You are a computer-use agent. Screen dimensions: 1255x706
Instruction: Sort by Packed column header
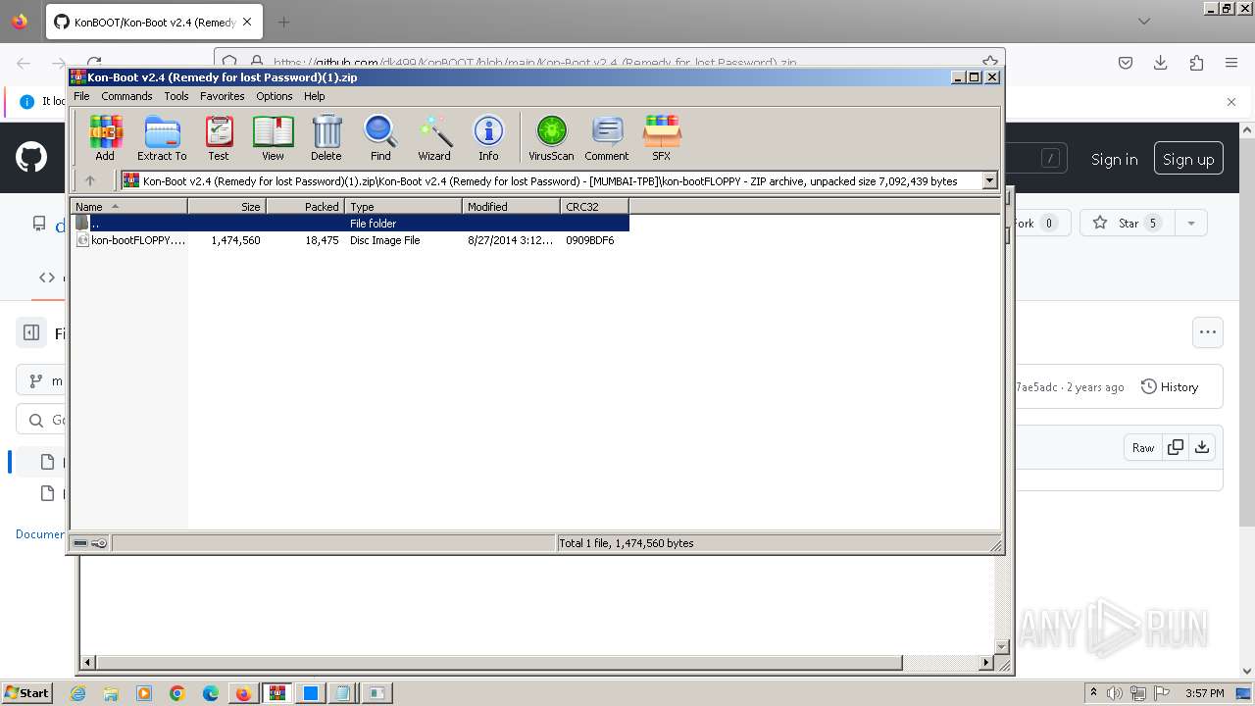point(306,206)
